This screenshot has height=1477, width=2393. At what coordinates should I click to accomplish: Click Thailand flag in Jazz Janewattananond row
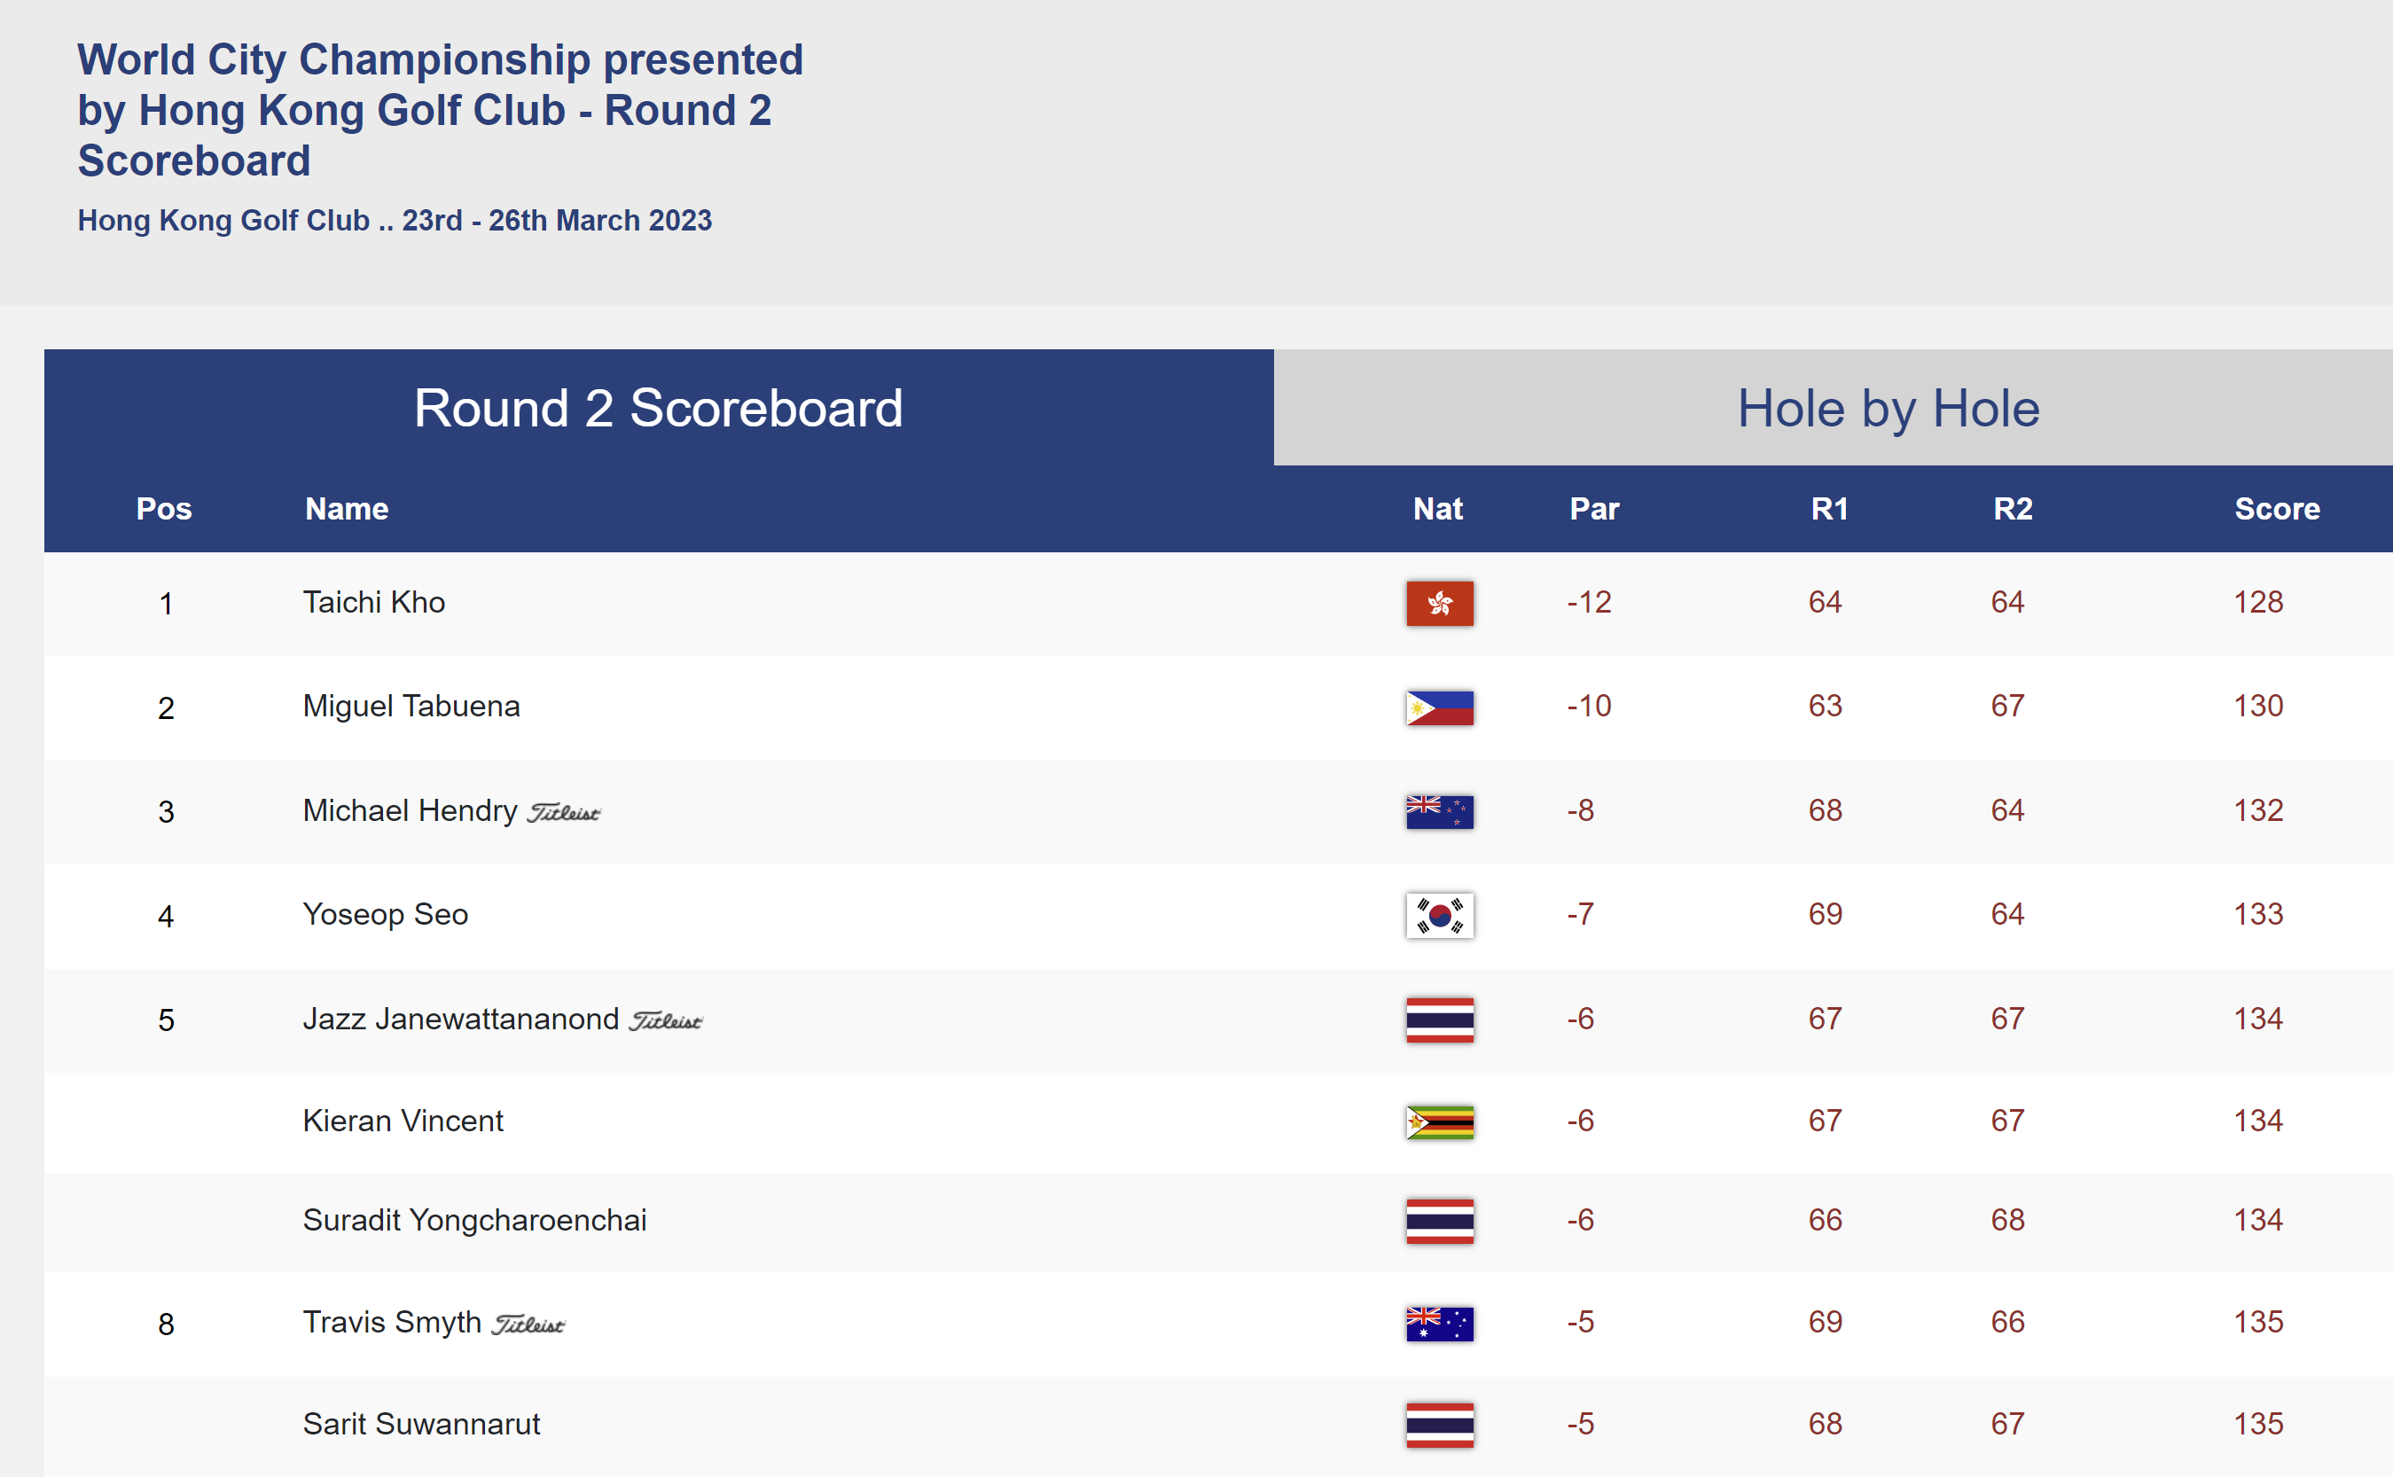click(x=1439, y=1019)
